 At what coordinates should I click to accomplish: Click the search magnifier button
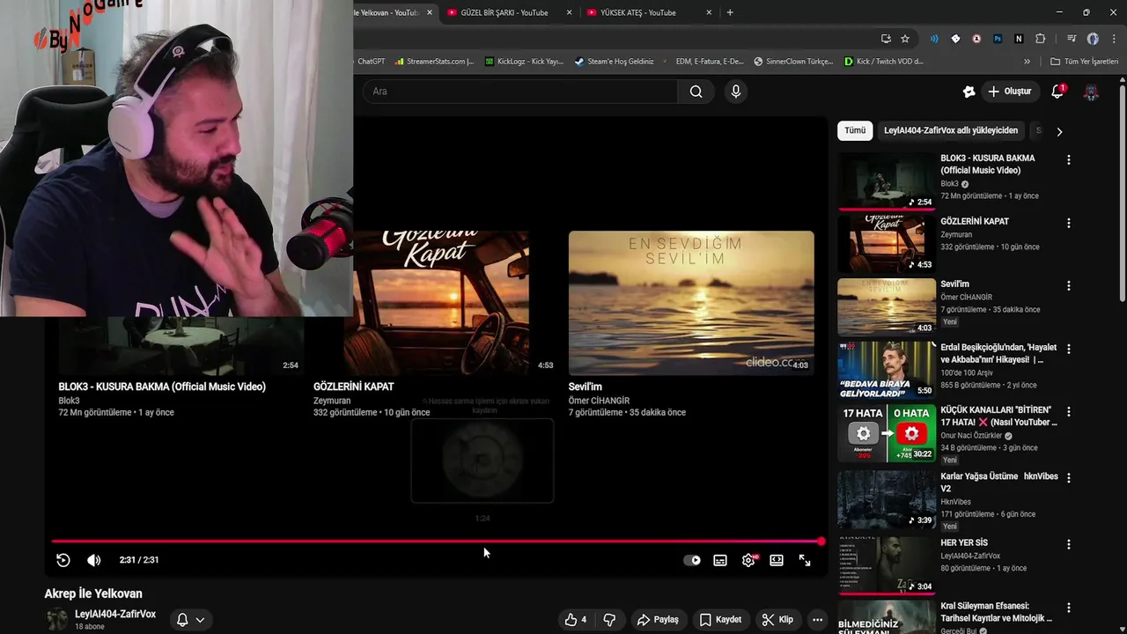[x=696, y=91]
